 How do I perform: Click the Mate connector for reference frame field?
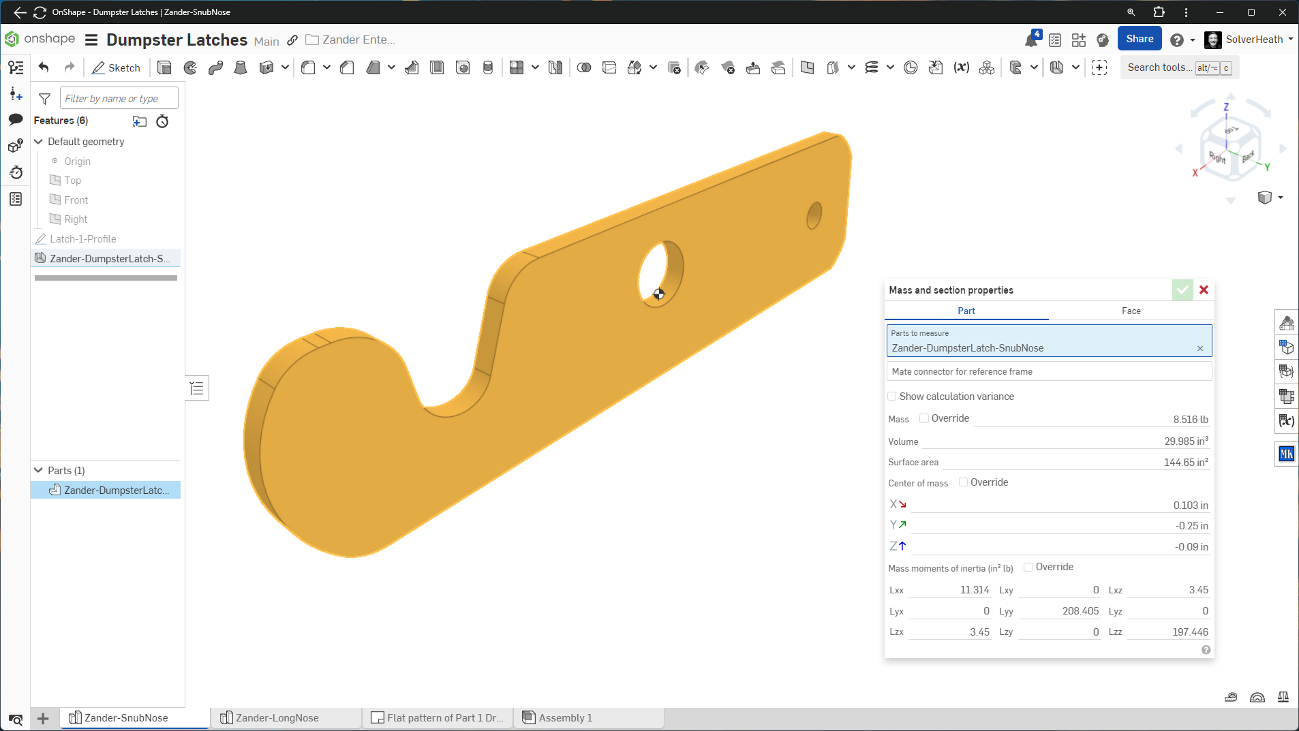[x=1049, y=371]
